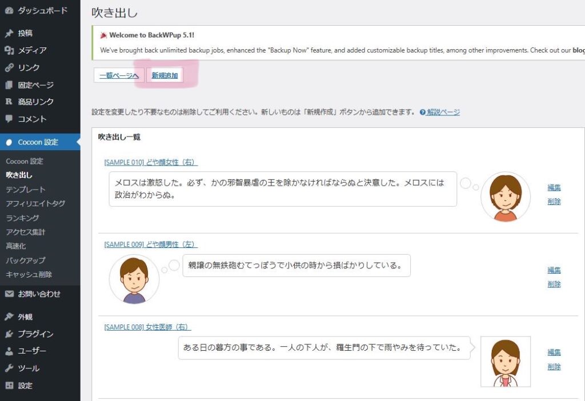The image size is (585, 401).
Task: Click the R icon beside 商品リンク
Action: coord(9,102)
